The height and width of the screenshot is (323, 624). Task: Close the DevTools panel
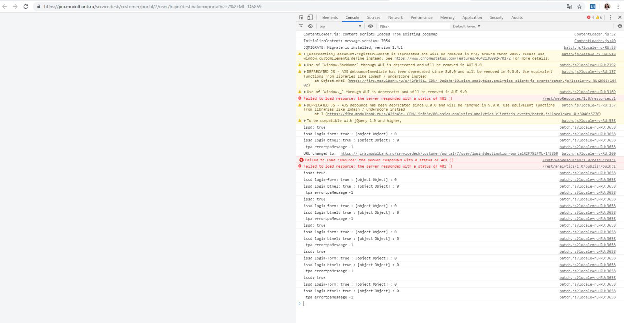620,17
